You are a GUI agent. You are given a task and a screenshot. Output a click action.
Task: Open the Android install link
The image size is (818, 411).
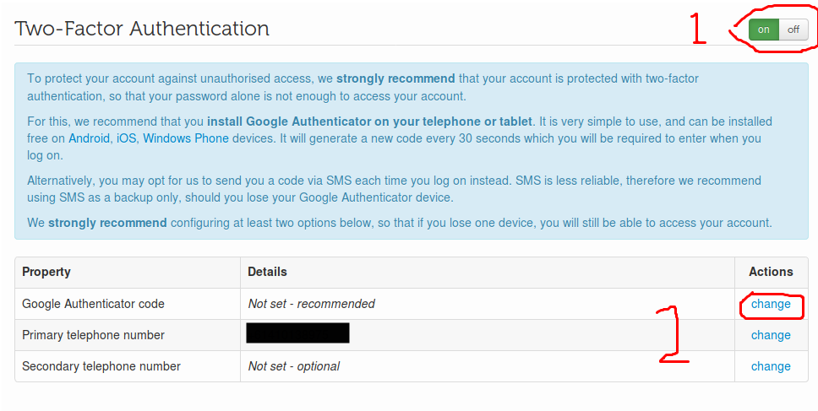[x=89, y=138]
